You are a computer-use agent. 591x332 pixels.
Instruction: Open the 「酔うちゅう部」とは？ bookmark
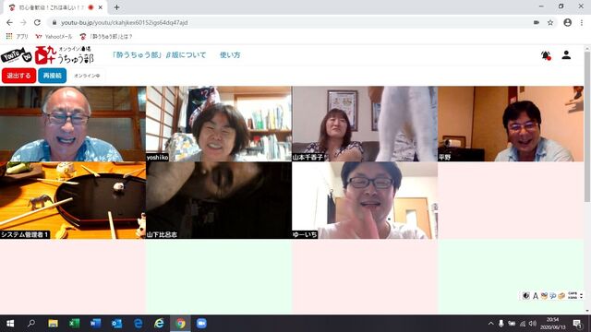coord(106,37)
